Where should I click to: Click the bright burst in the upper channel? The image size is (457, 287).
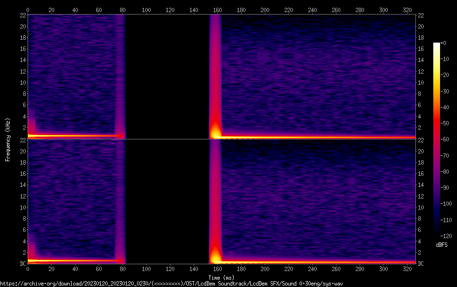215,131
